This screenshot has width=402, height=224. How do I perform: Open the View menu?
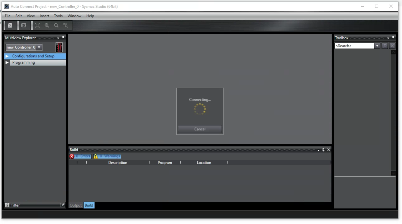31,16
